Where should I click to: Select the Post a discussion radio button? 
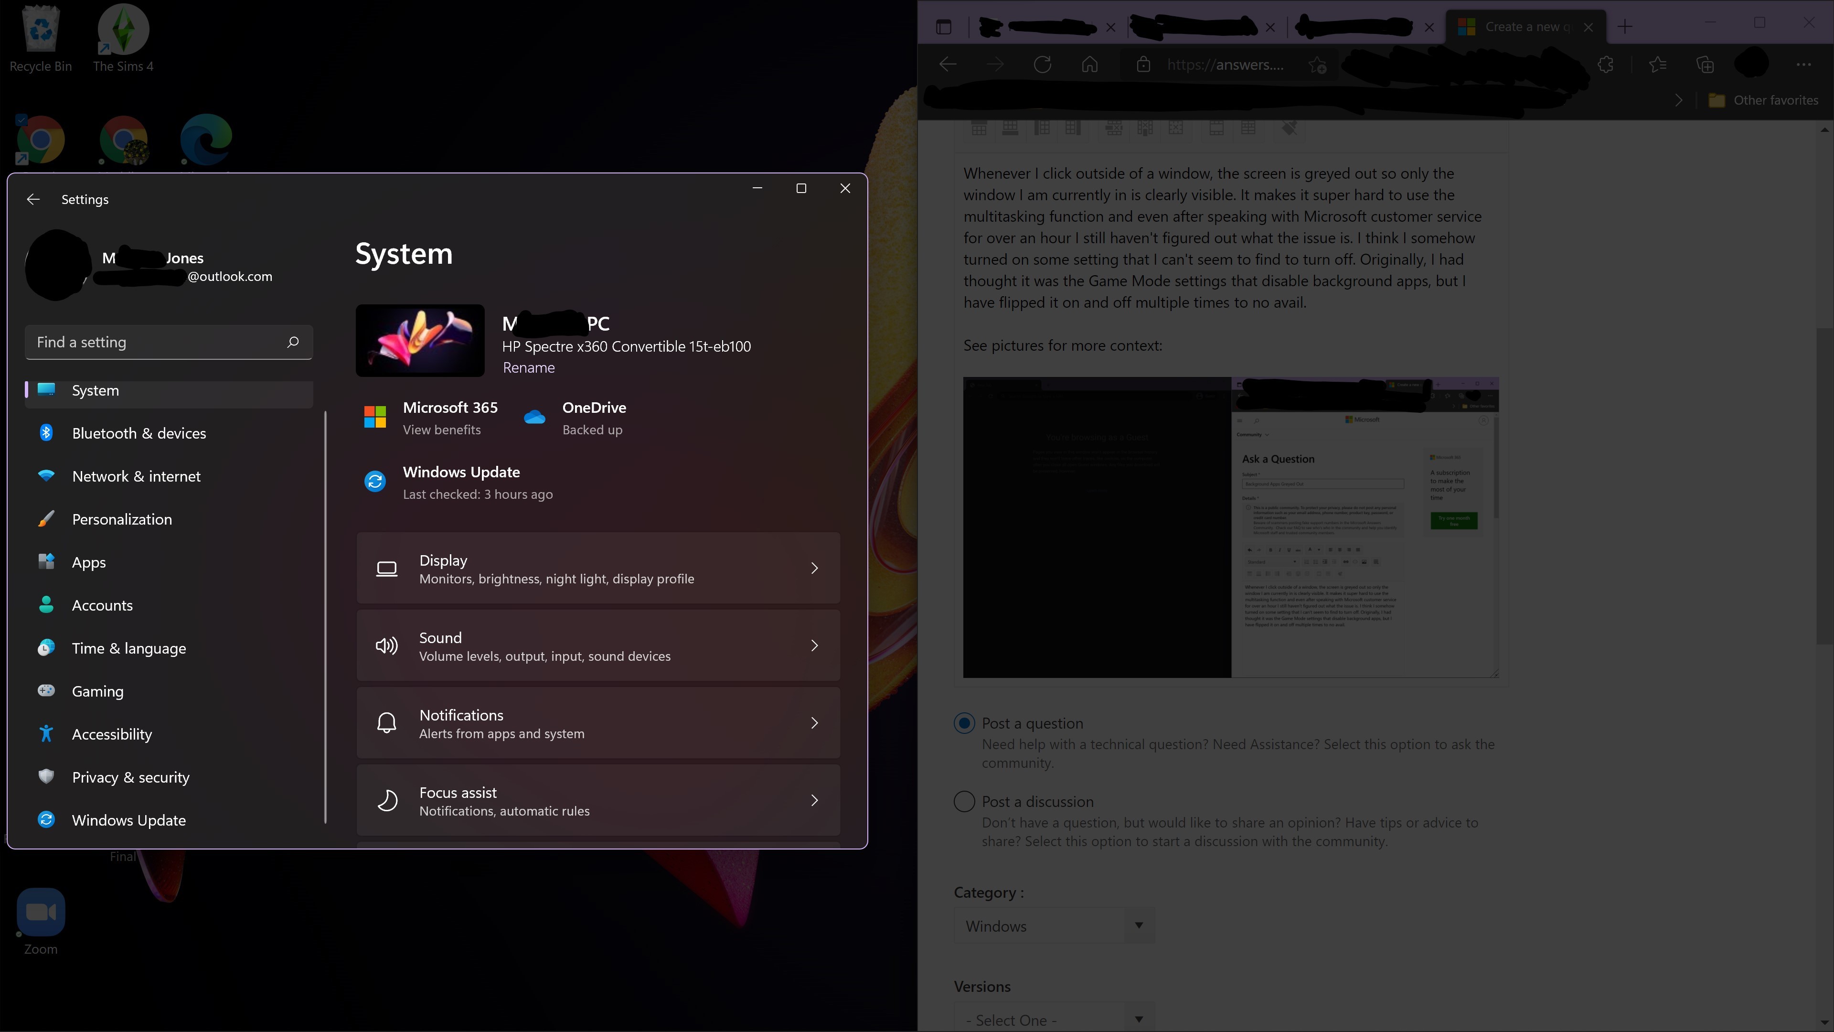pos(964,802)
